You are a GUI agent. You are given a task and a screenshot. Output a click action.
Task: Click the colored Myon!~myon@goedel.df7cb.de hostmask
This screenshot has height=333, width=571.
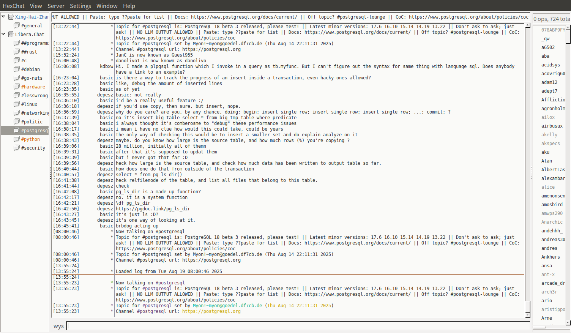point(227,305)
